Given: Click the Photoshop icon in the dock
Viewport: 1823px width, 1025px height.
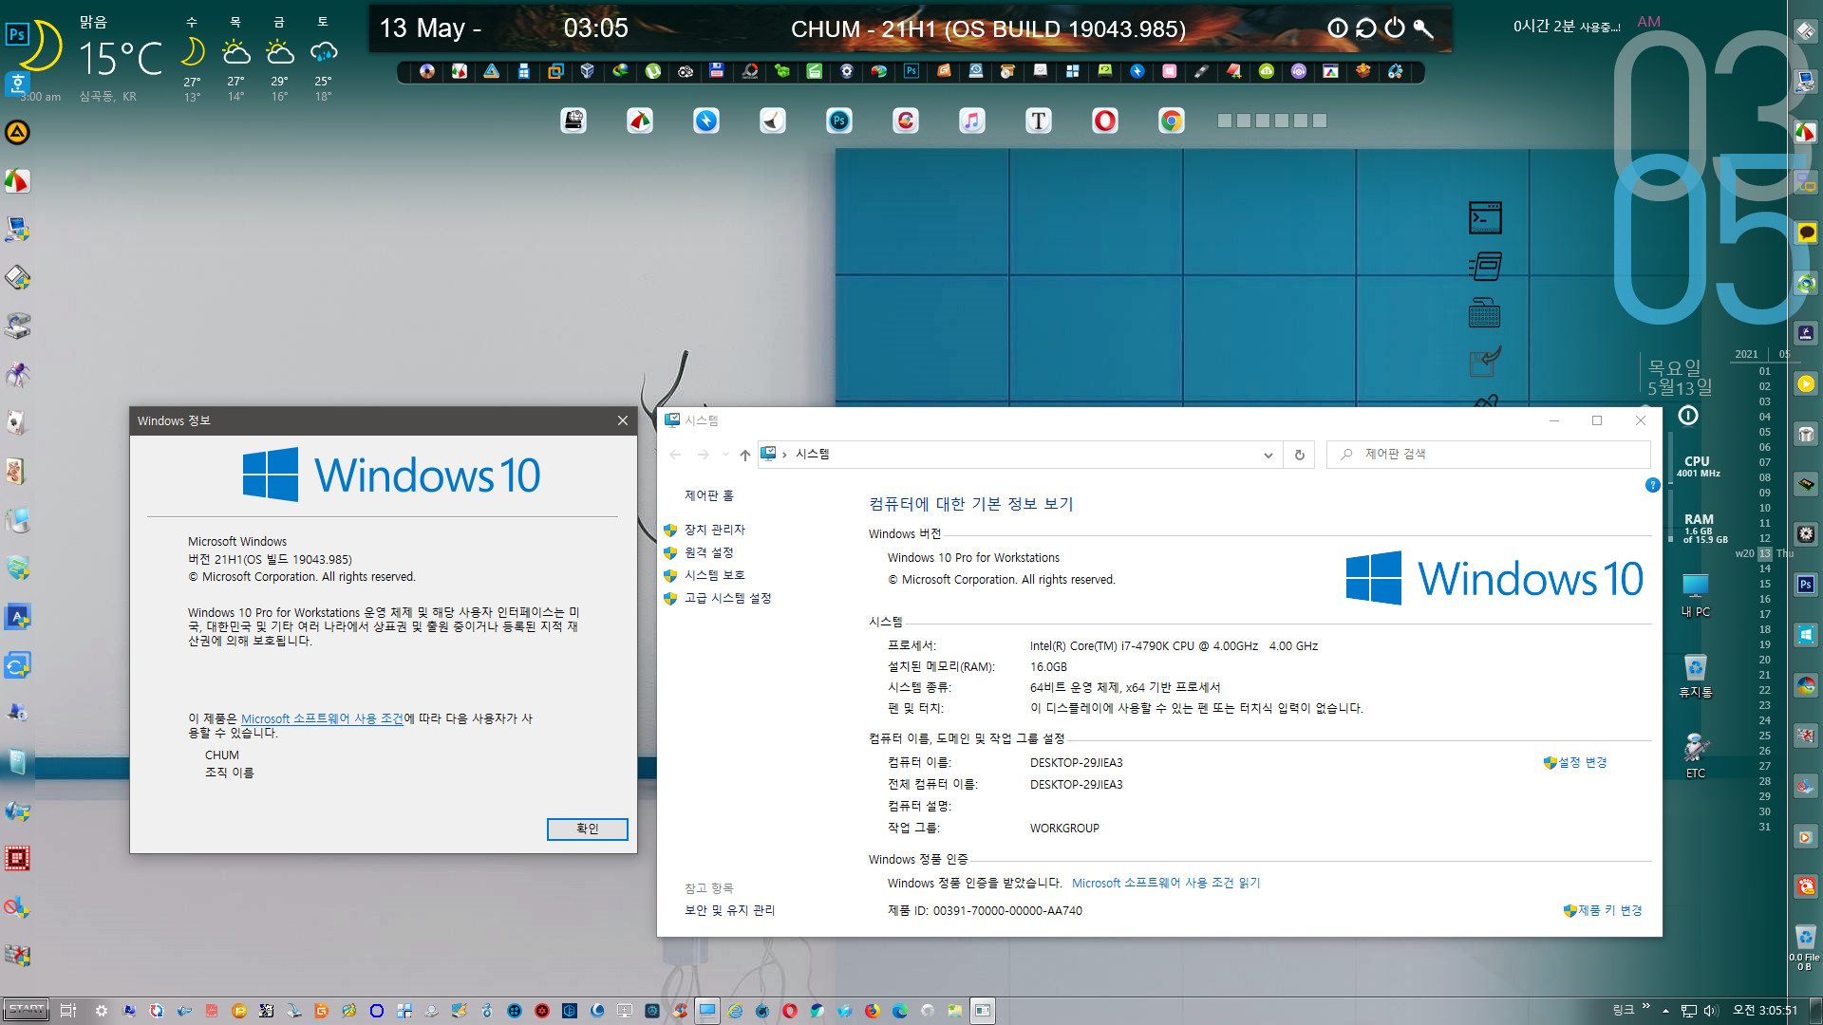Looking at the screenshot, I should pos(839,121).
